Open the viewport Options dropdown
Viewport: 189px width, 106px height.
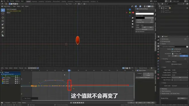[x=152, y=4]
